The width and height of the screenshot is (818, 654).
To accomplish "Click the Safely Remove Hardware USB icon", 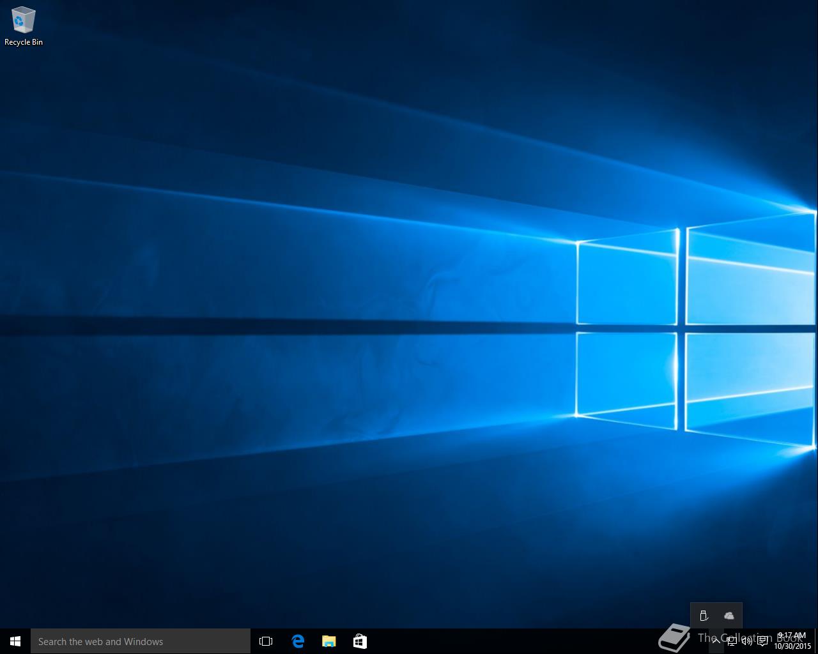I will coord(704,616).
